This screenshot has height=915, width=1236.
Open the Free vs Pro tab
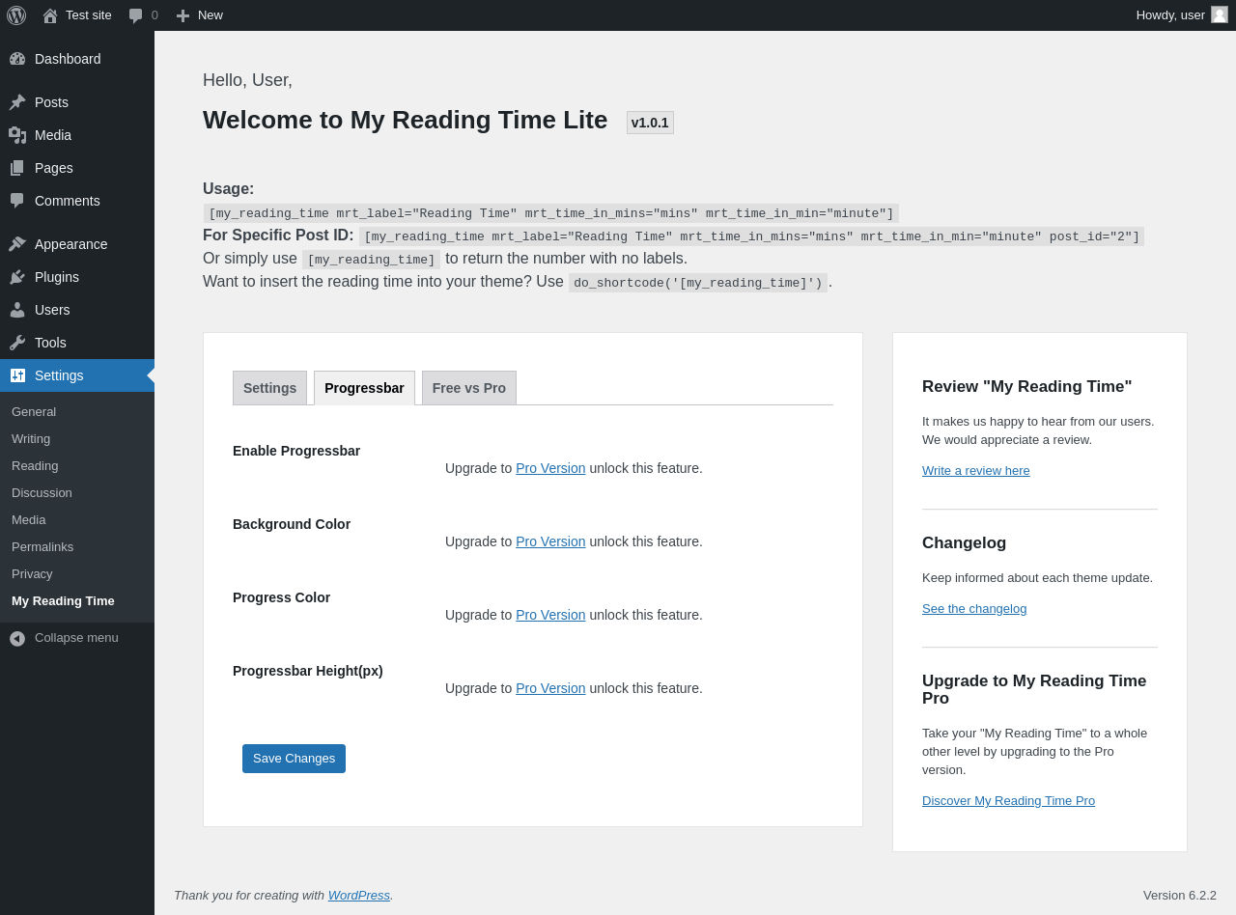469,388
